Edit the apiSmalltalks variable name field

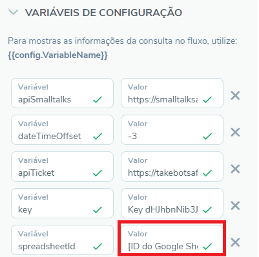[x=62, y=93]
